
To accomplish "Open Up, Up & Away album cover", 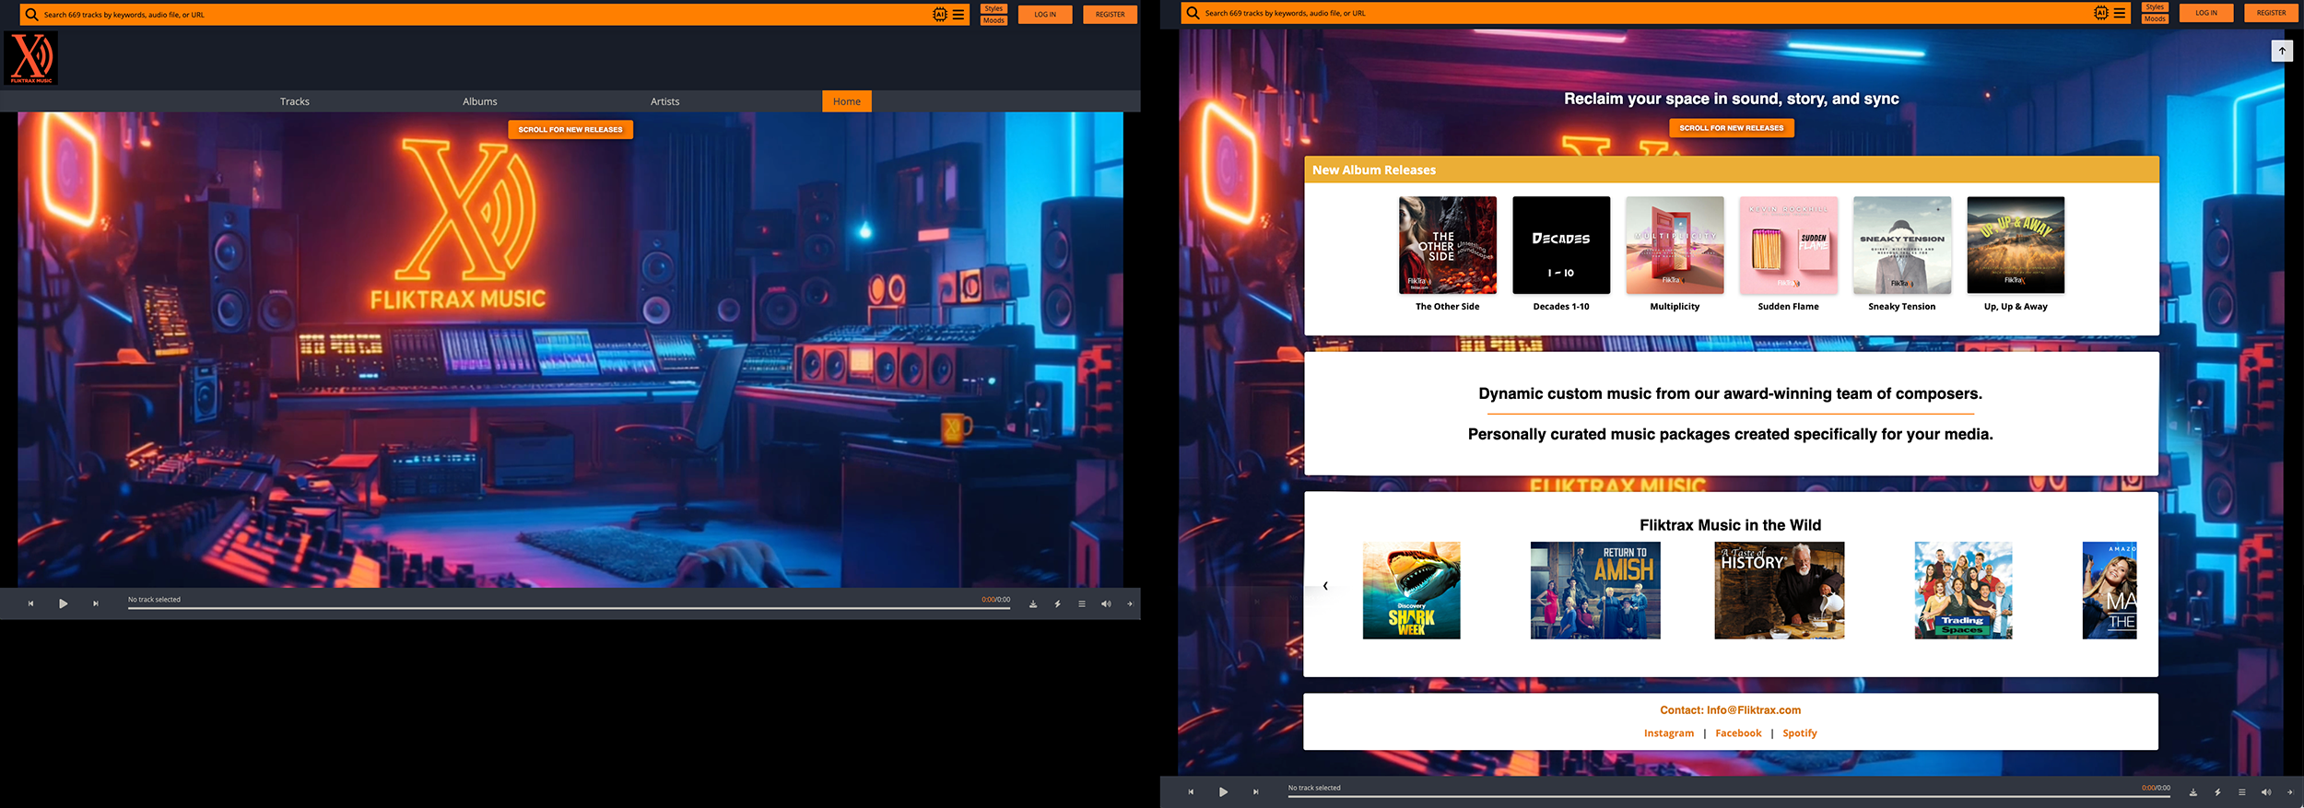I will (x=2016, y=245).
